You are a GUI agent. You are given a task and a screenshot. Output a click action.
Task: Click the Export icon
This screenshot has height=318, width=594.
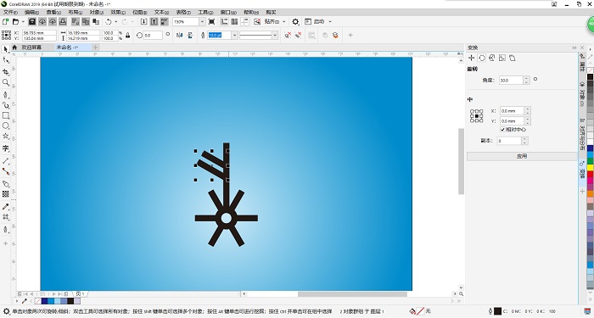pos(154,21)
